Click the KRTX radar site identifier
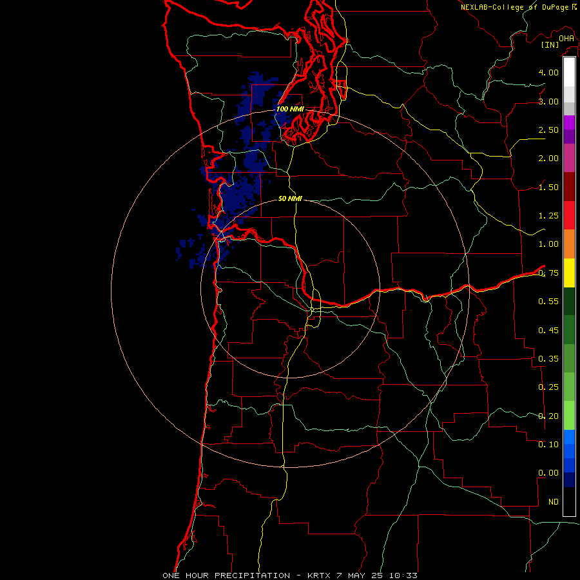The height and width of the screenshot is (580, 580). click(319, 575)
